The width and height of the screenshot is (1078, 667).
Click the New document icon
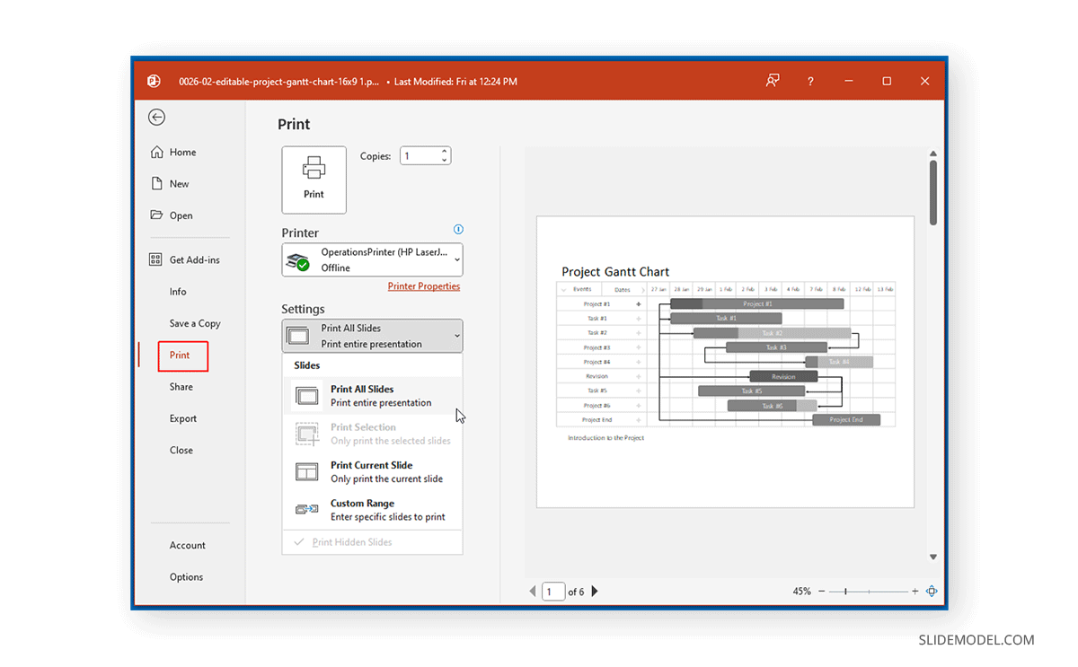(x=157, y=183)
